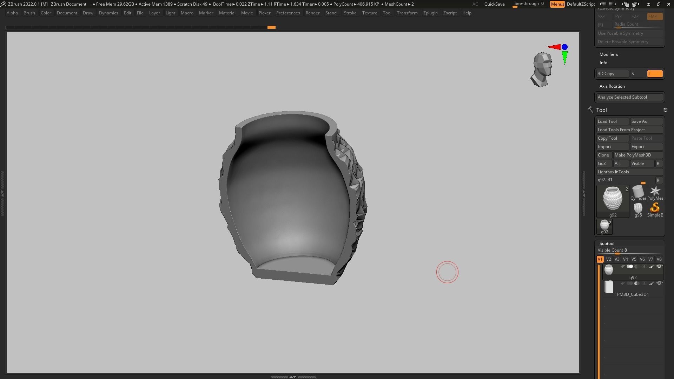Image resolution: width=674 pixels, height=379 pixels.
Task: Click the Save As button
Action: pos(646,121)
